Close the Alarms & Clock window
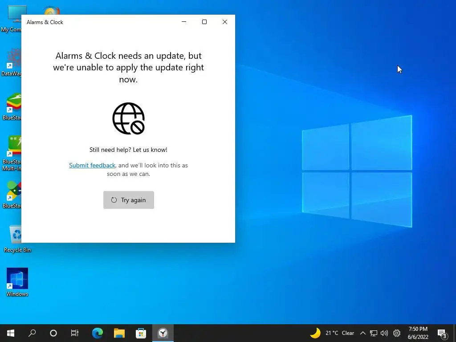The height and width of the screenshot is (342, 456). (x=224, y=22)
